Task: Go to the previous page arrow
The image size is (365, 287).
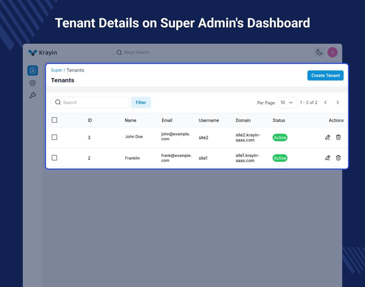Action: (x=325, y=102)
